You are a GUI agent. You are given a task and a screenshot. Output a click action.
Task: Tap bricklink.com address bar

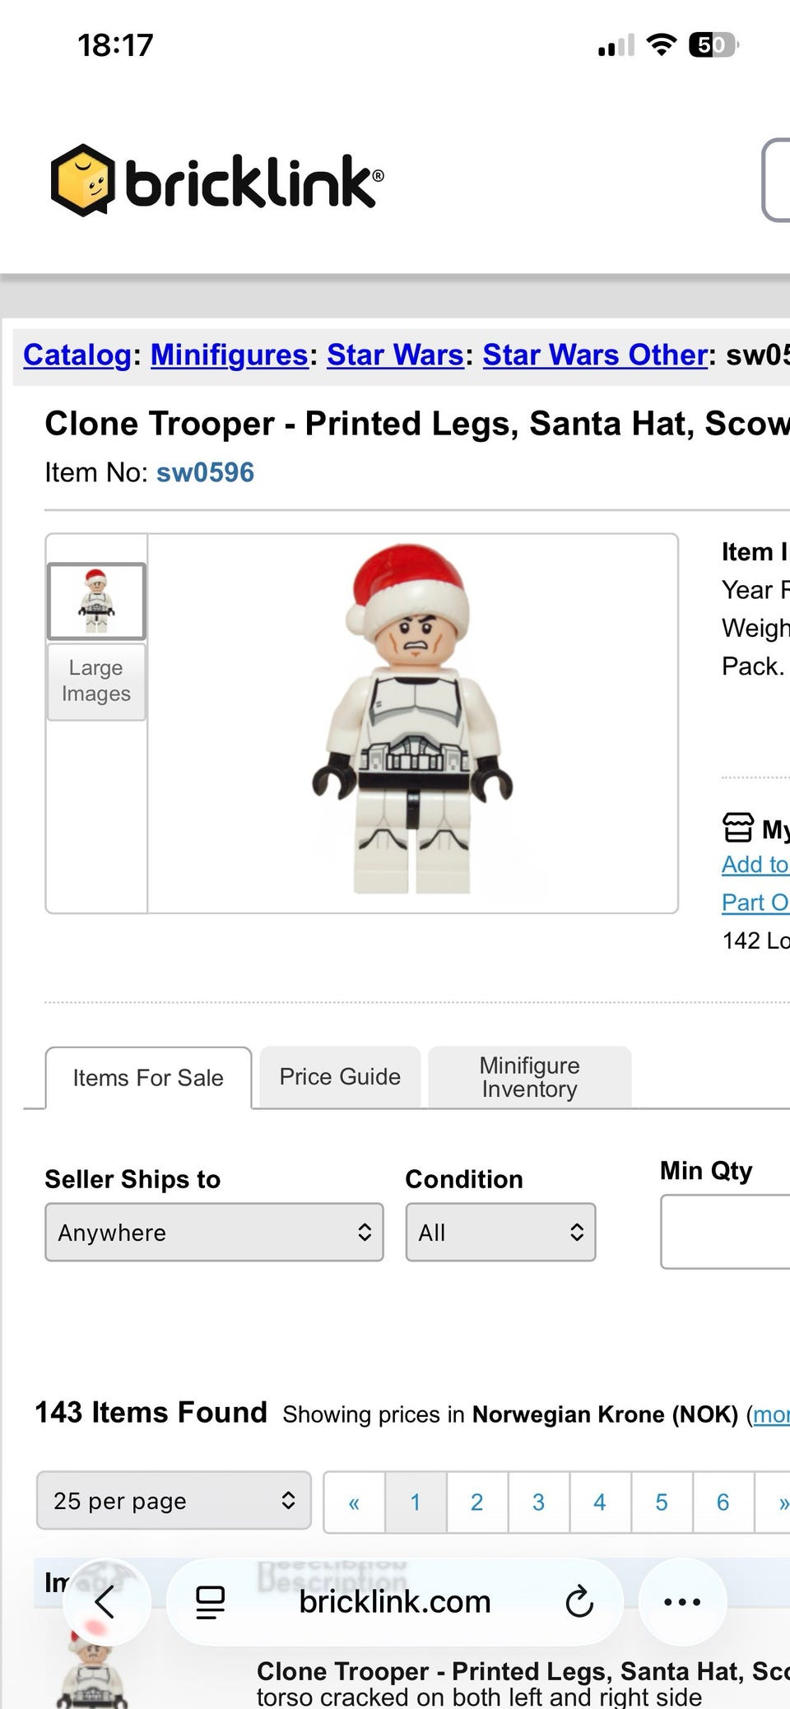pos(395,1602)
